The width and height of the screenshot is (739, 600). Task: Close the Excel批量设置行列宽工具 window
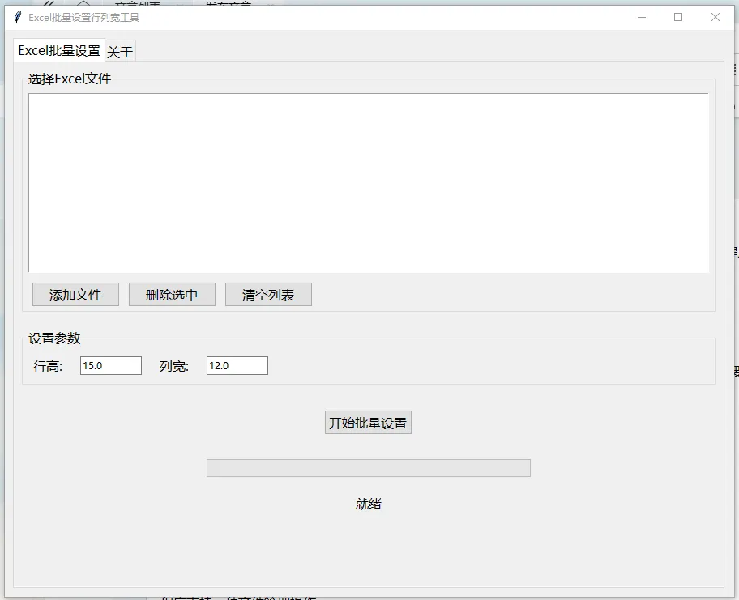715,18
